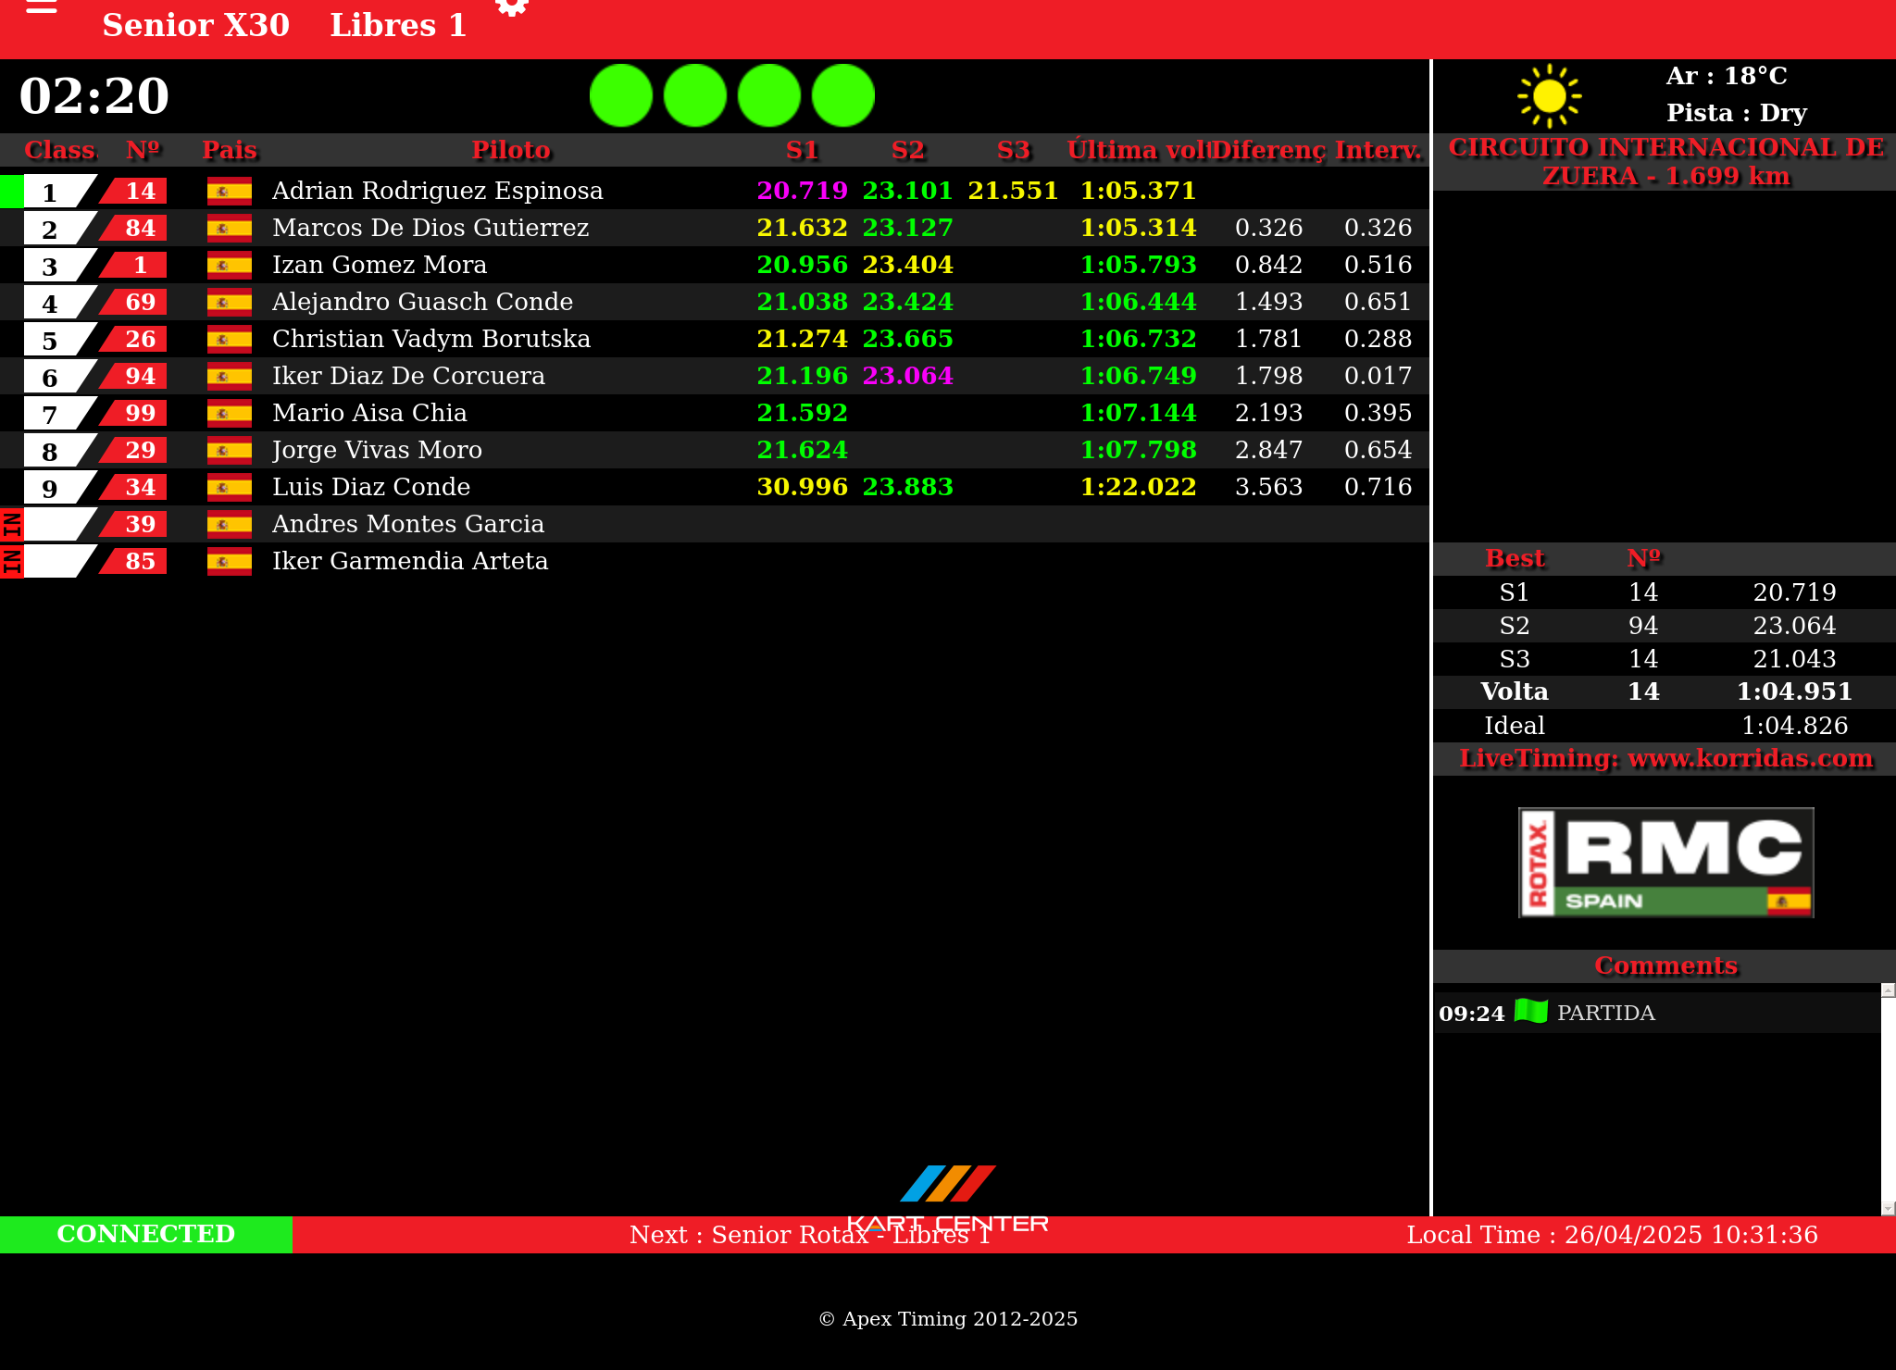Click the CONNECTED status indicator
Image resolution: width=1896 pixels, height=1370 pixels.
[146, 1234]
